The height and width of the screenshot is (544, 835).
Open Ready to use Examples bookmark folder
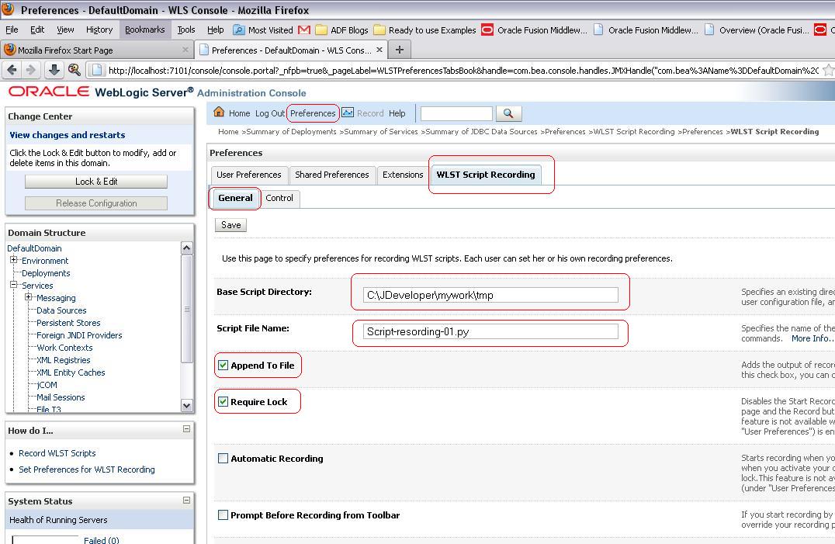tap(425, 29)
